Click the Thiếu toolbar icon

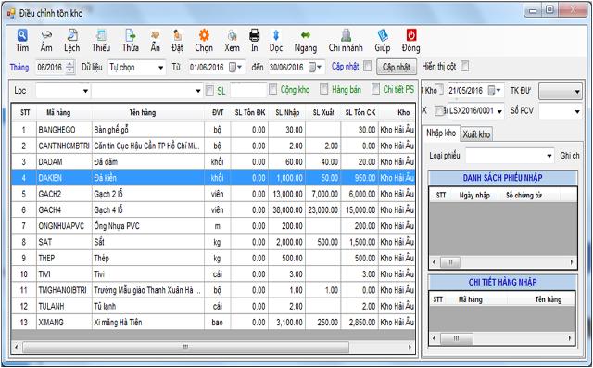pyautogui.click(x=101, y=35)
